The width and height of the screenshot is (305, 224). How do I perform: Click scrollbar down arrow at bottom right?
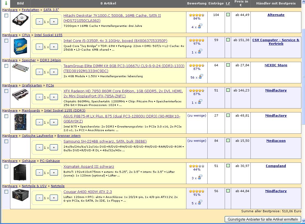pos(303,221)
